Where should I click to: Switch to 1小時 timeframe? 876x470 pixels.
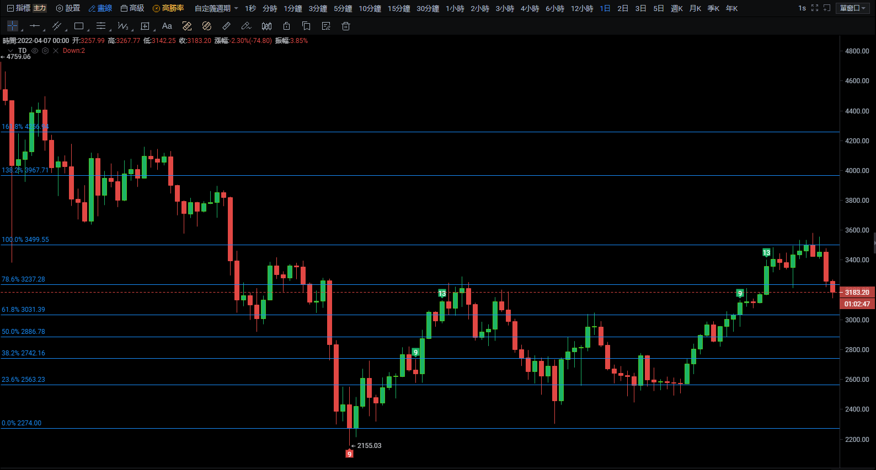point(455,8)
